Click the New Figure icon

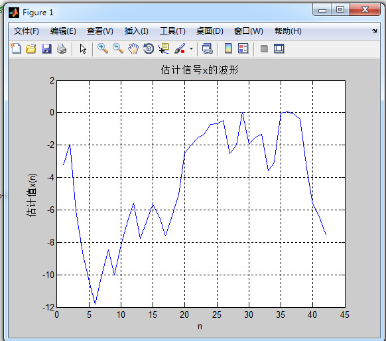pos(16,48)
